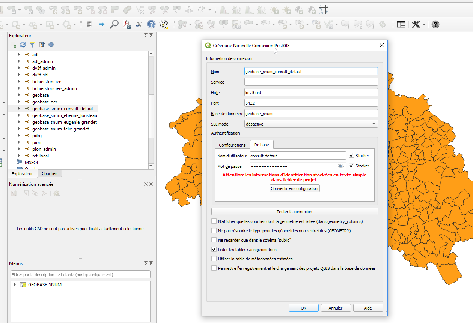Click the Port field containing 5432
The height and width of the screenshot is (323, 473).
click(311, 103)
